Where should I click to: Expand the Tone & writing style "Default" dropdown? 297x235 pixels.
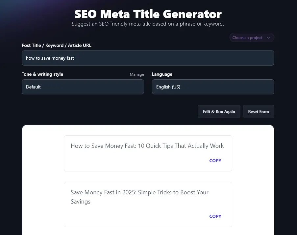coord(83,87)
